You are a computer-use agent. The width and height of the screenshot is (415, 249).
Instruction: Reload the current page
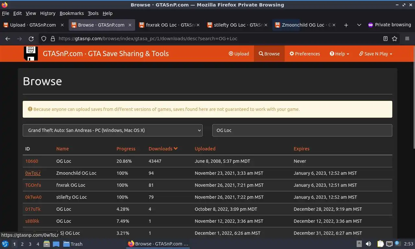point(31,39)
